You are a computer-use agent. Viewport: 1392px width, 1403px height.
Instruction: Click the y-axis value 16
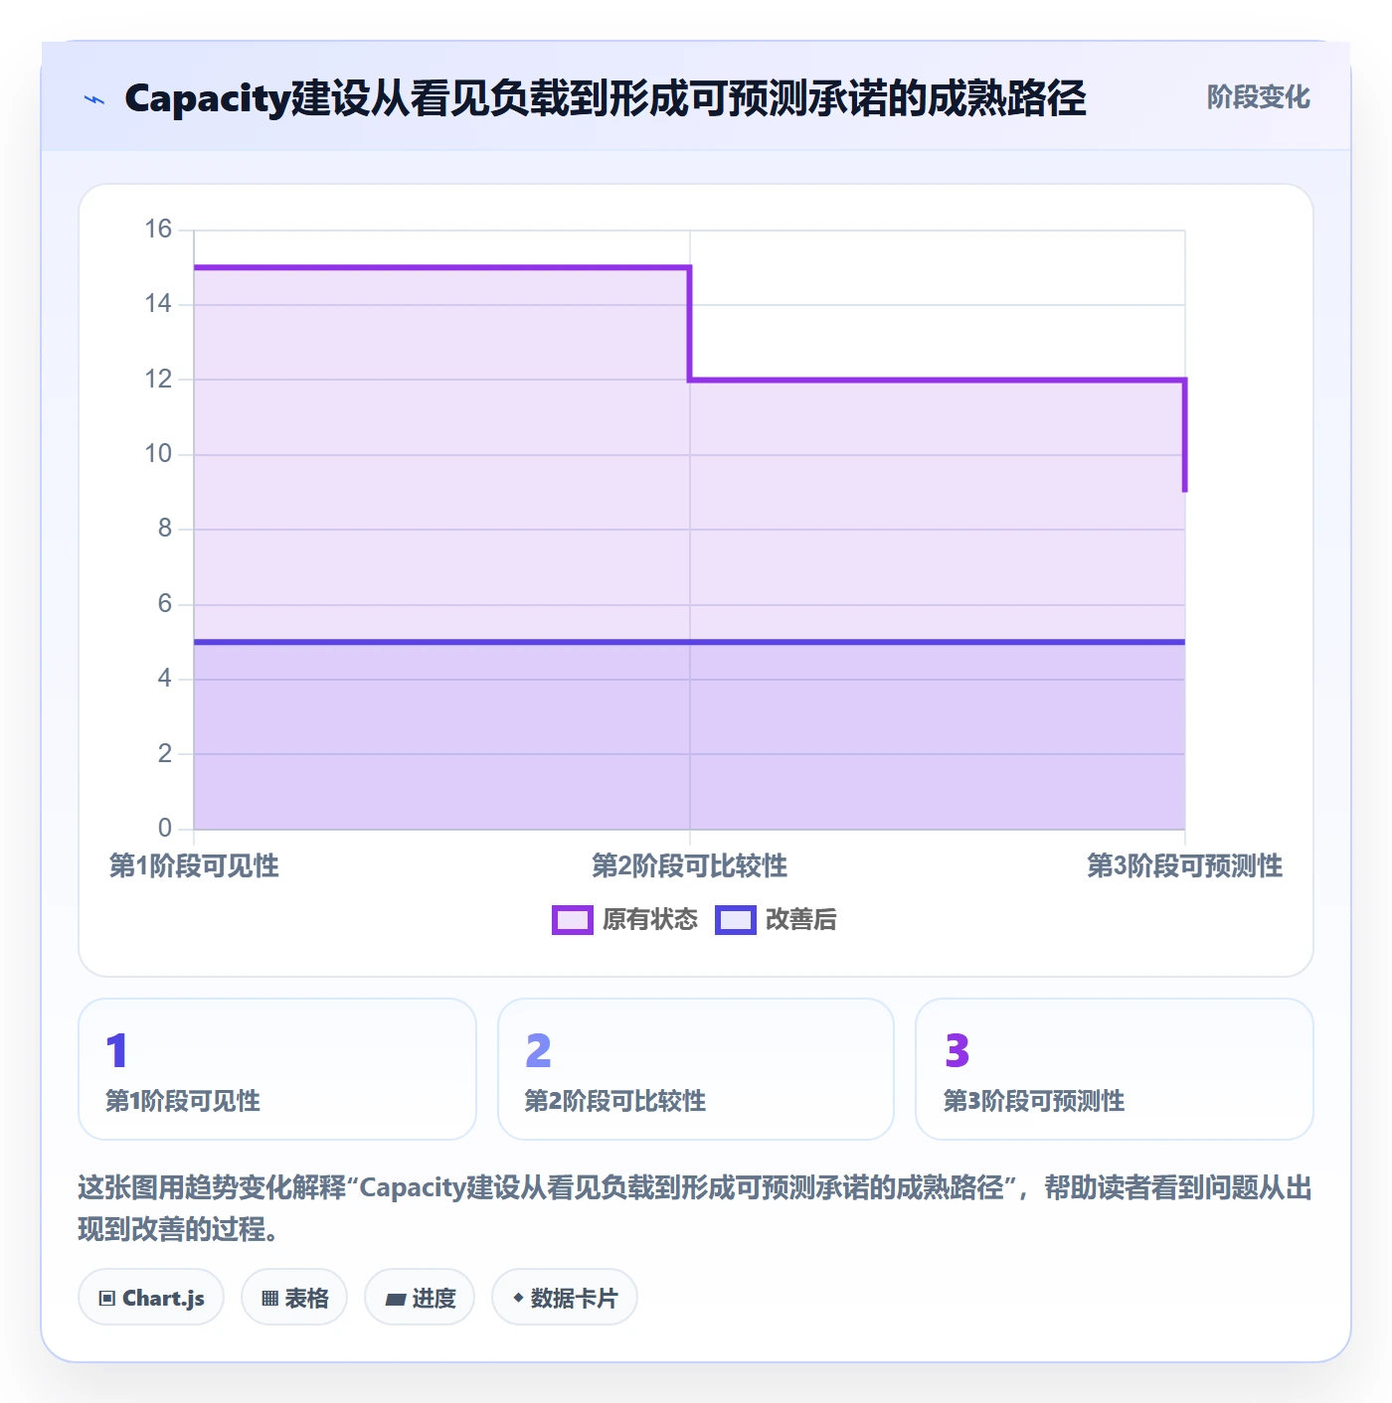[x=158, y=230]
